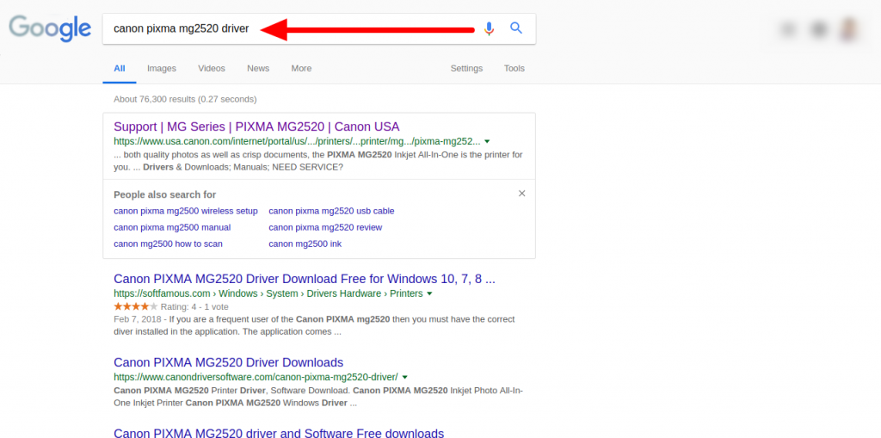The image size is (881, 438).
Task: Open Canon PIXMA MG2520 driver and Software result
Action: (279, 433)
